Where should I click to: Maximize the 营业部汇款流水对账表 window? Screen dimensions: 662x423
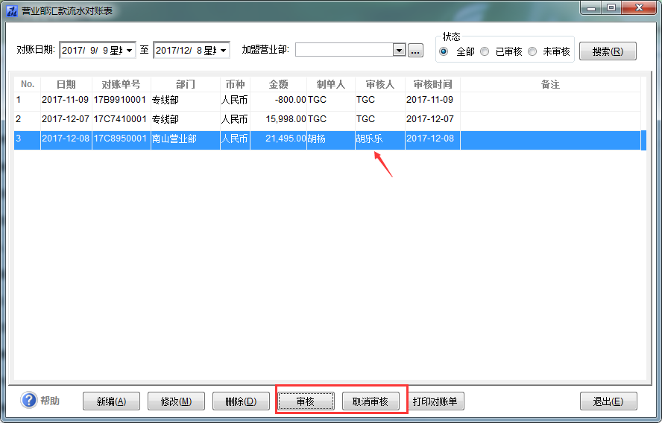(611, 7)
